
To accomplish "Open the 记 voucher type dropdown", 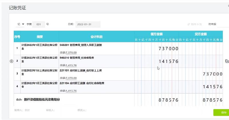I will tap(21, 24).
